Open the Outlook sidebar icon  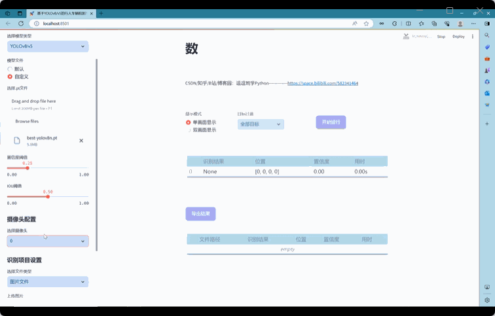pyautogui.click(x=486, y=94)
